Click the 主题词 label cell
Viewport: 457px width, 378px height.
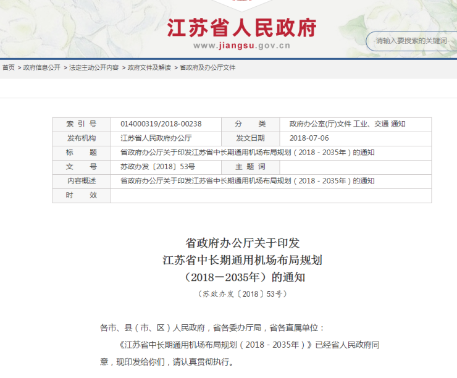pos(250,167)
